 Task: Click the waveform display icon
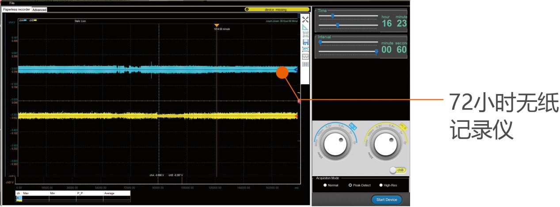pyautogui.click(x=305, y=57)
